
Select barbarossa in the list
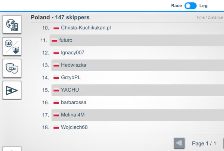point(138,102)
